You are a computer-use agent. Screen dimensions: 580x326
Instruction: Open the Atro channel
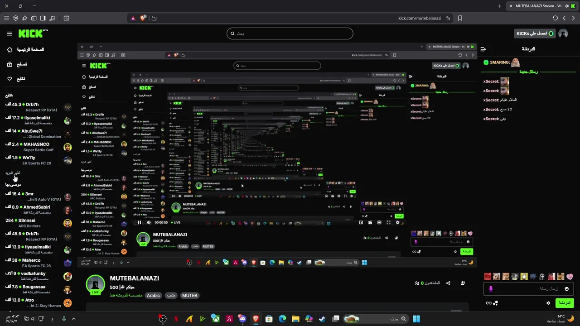tap(38, 303)
